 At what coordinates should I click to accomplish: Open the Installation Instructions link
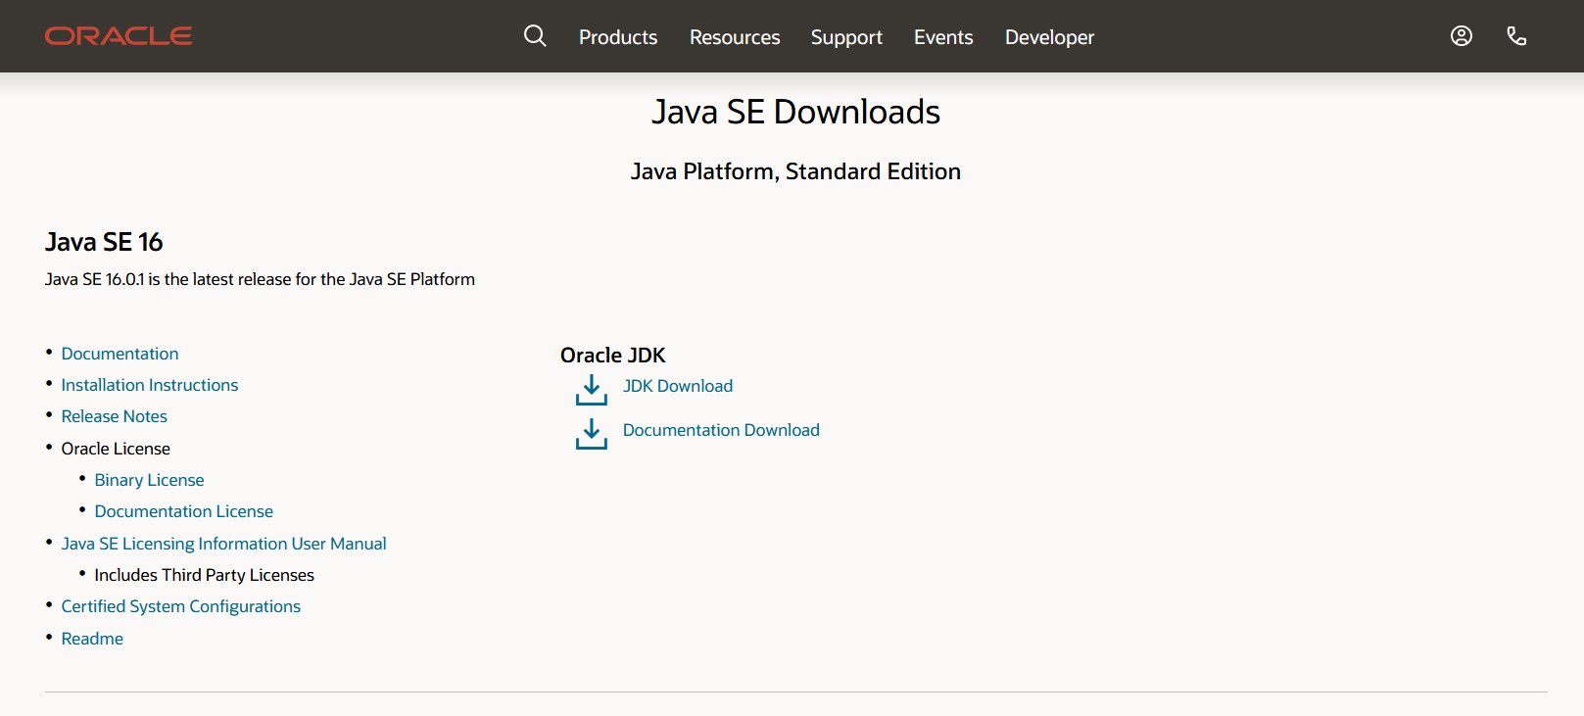150,385
